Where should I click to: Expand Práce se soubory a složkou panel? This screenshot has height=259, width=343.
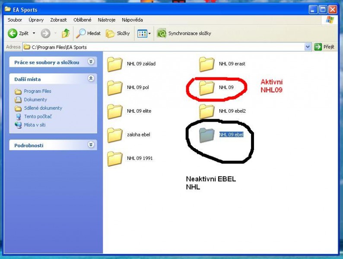pos(91,62)
